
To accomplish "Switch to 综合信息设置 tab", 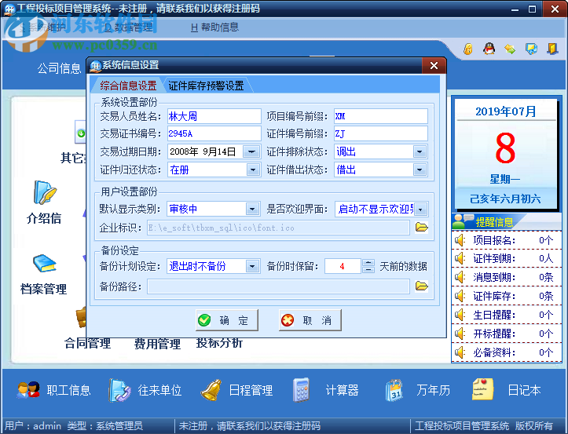I will [128, 86].
